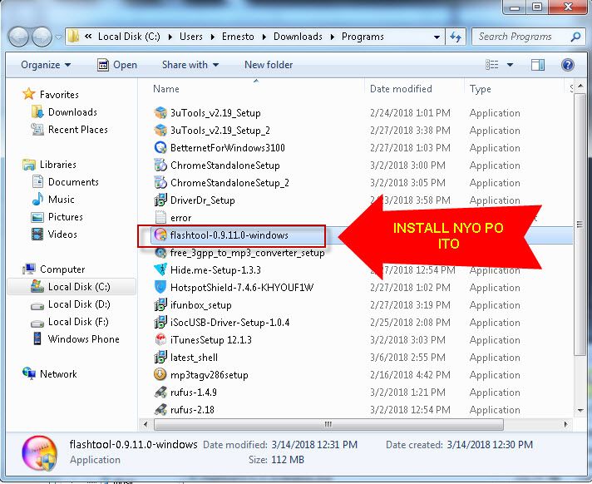The width and height of the screenshot is (592, 484).
Task: Open recent pages dropdown beside Forward
Action: coord(58,37)
